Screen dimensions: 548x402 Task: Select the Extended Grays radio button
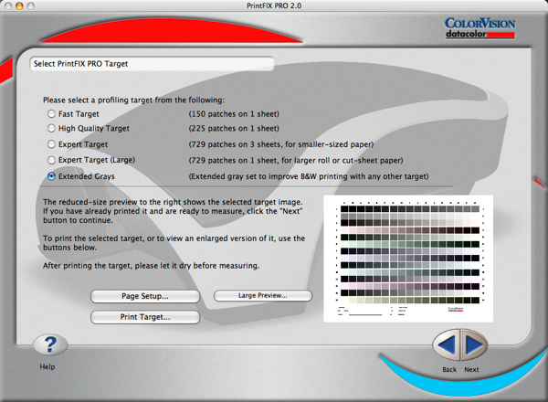[x=51, y=176]
